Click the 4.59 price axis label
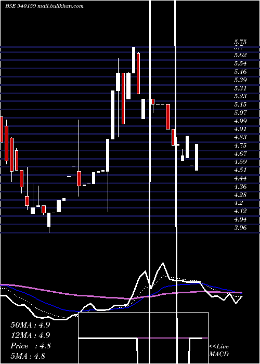 coord(240,162)
